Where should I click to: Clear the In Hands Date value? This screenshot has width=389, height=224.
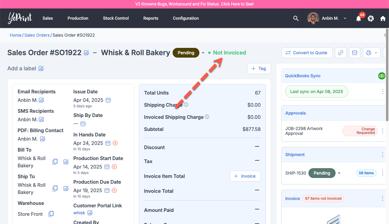(115, 143)
